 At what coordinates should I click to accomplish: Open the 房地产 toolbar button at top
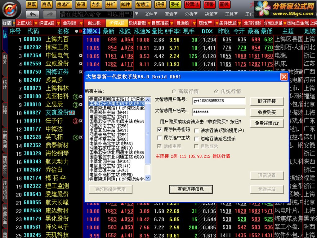point(64,4)
